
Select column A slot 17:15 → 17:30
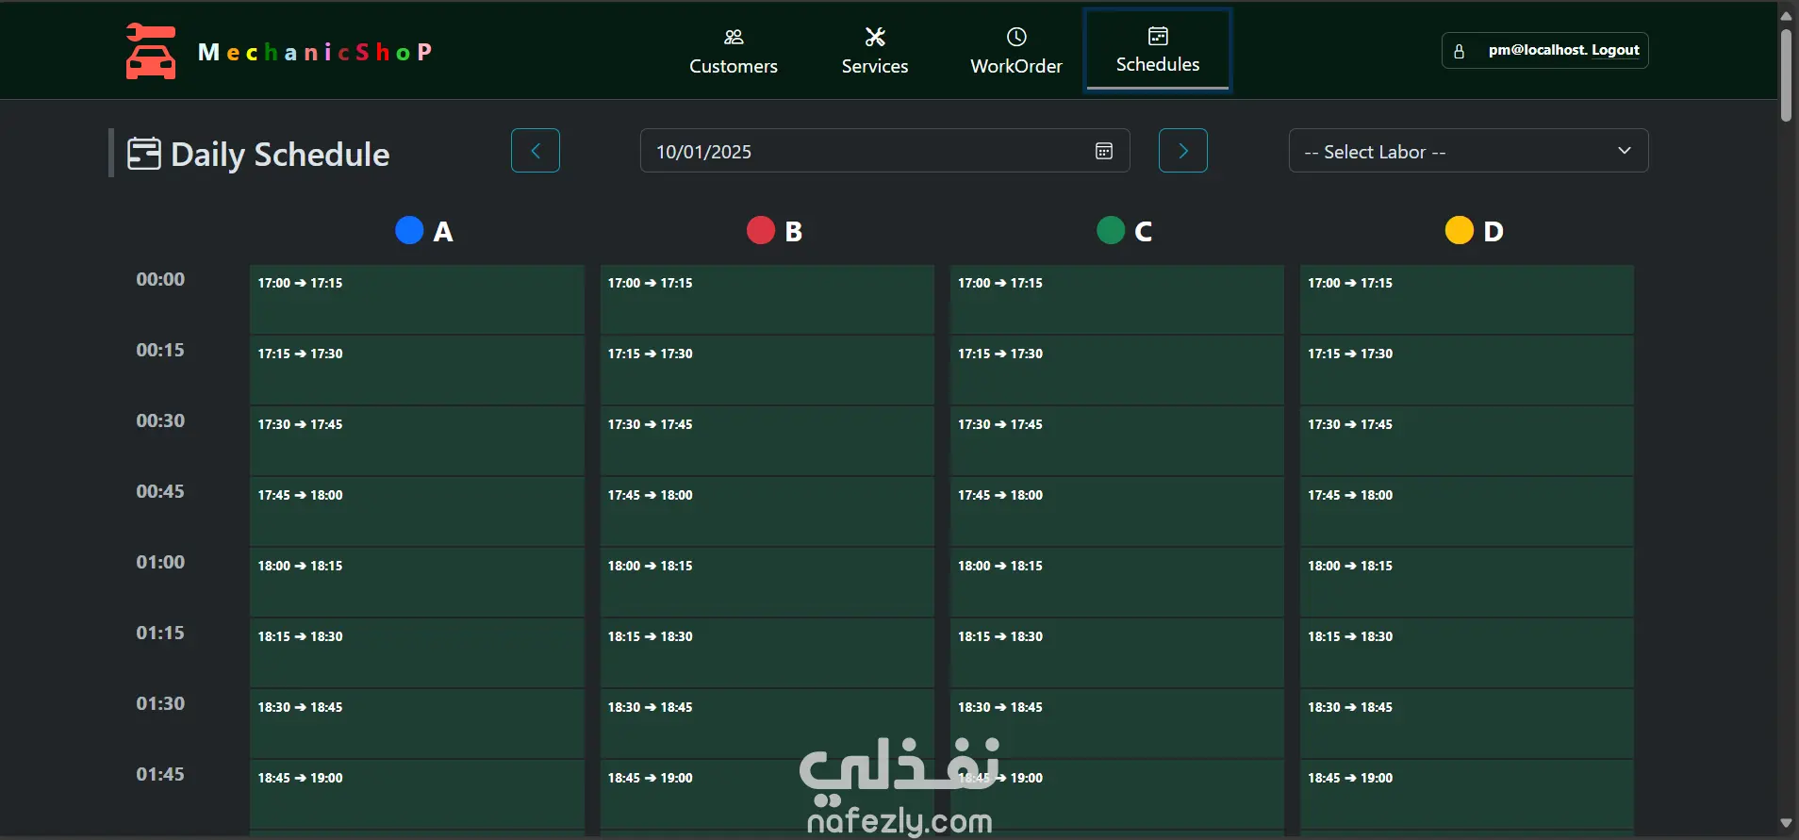[417, 370]
